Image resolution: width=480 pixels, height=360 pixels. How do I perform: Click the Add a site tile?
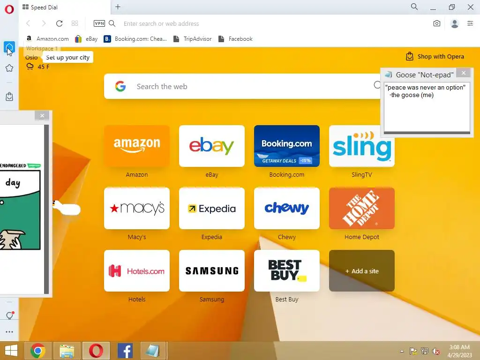(362, 271)
